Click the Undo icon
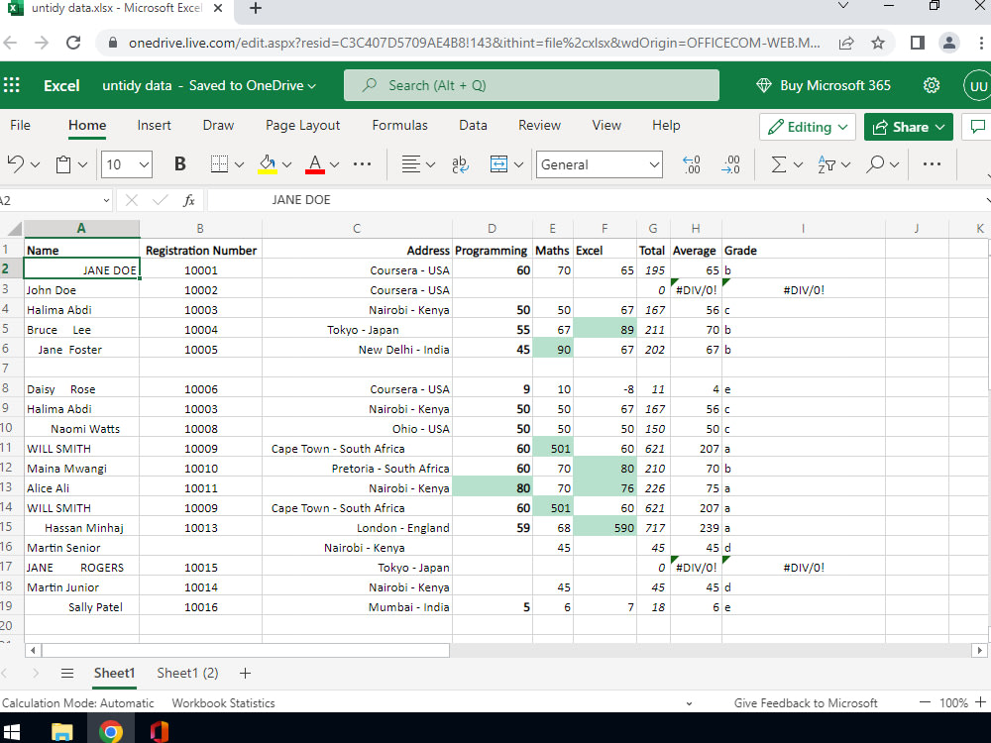Viewport: 991px width, 743px height. 15,164
